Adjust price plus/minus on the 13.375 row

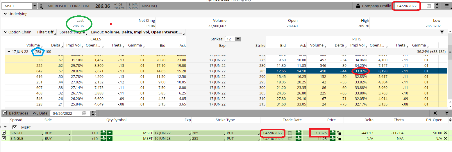[333, 133]
